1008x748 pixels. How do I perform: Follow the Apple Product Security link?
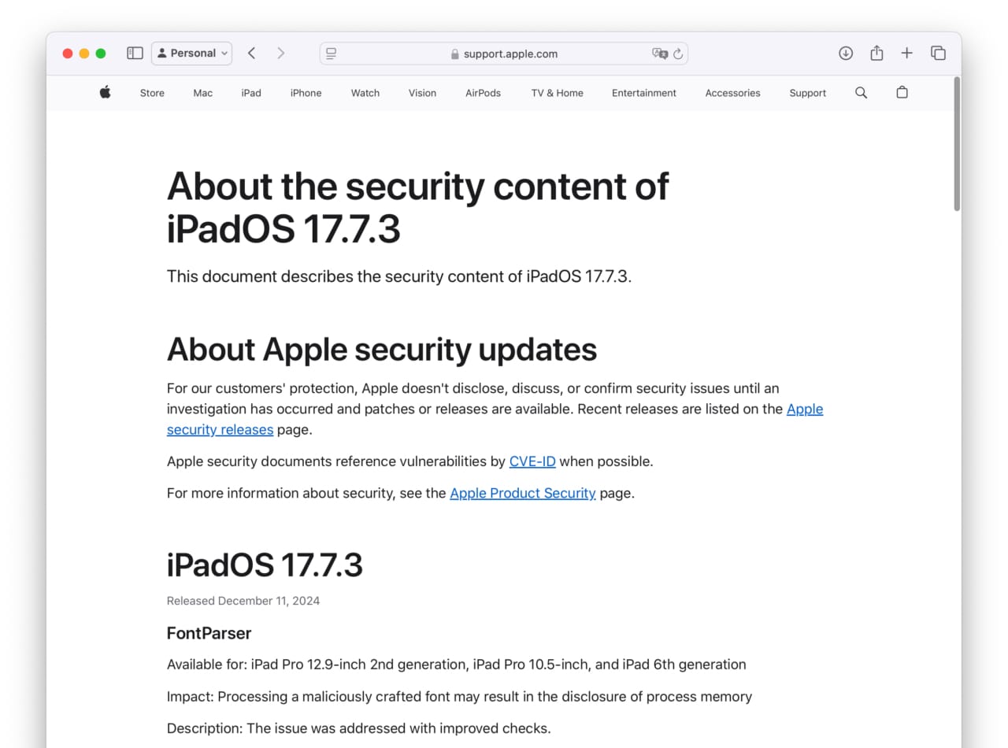click(522, 494)
